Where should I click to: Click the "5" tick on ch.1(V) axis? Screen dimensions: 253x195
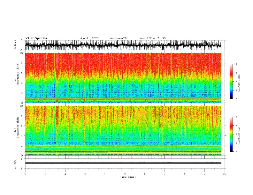(22, 40)
